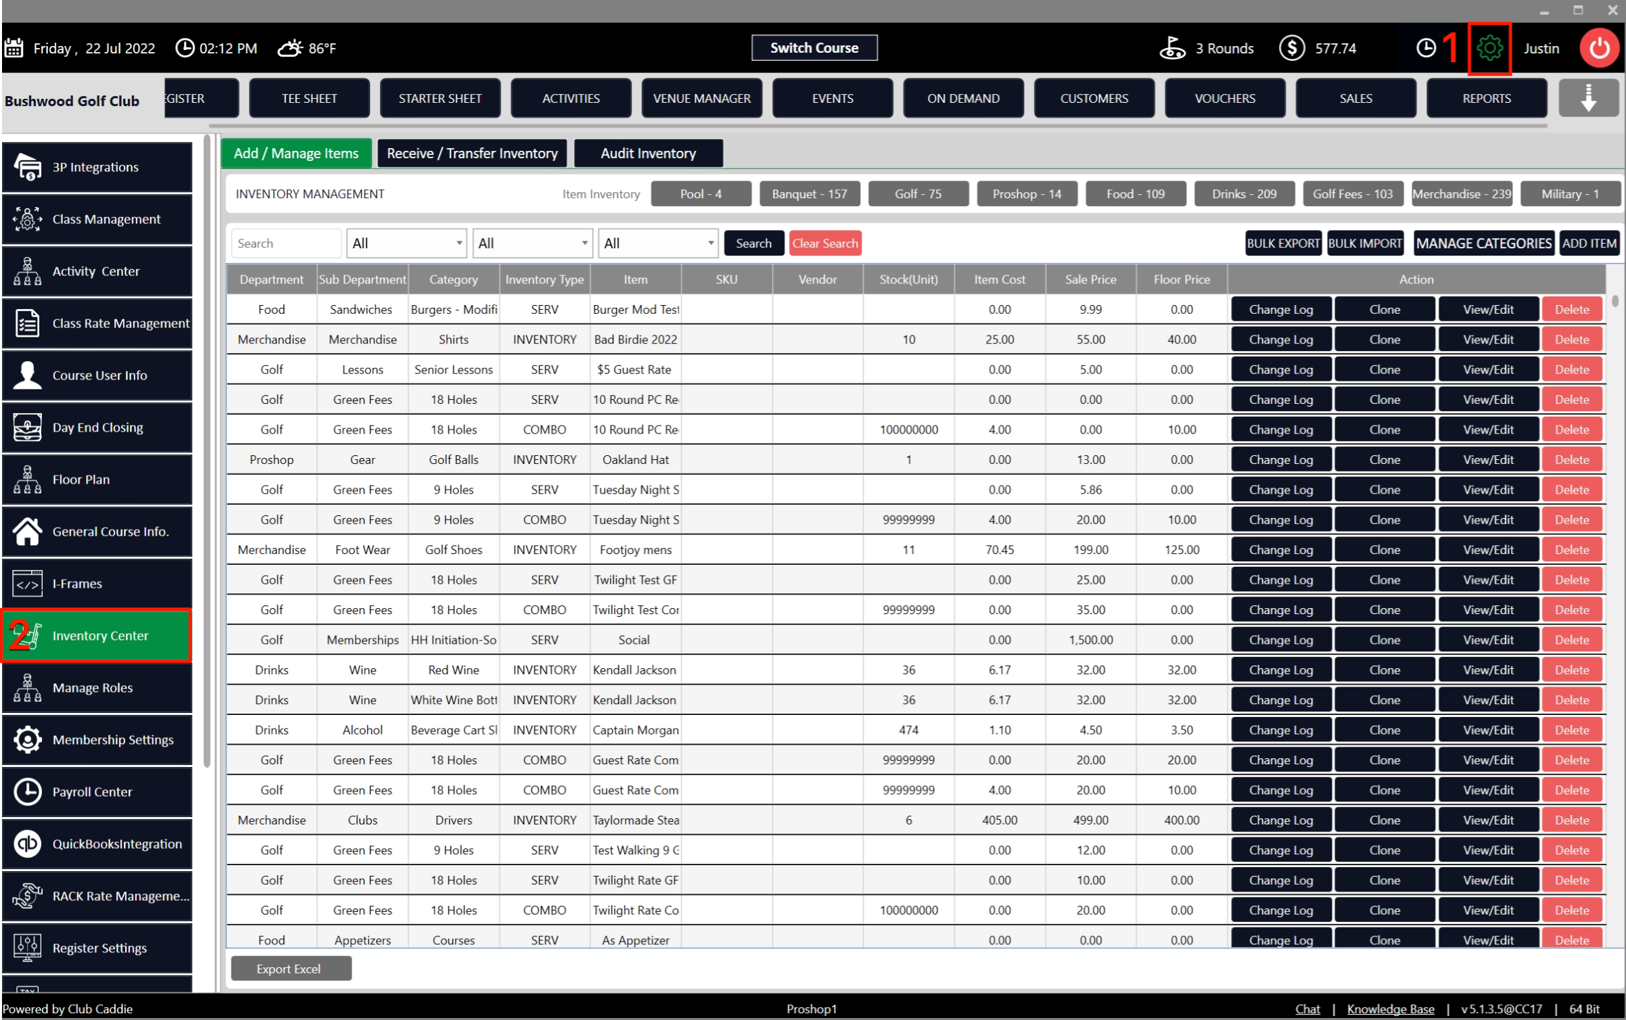Click the Clear Search button

click(x=824, y=244)
